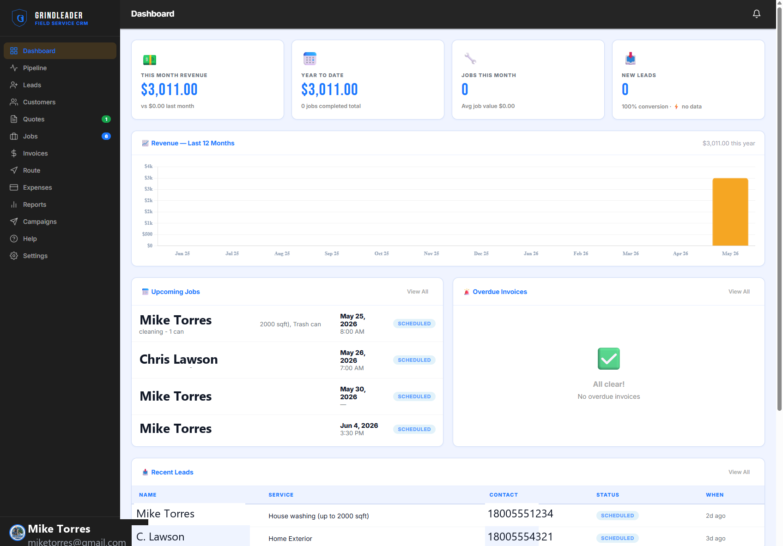The image size is (783, 546).
Task: Navigate to Quotes section
Action: [60, 119]
